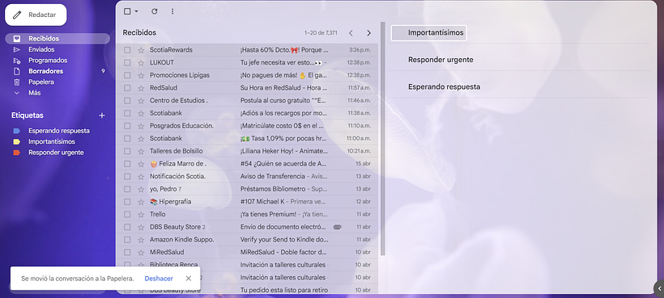This screenshot has height=298, width=664.
Task: Star the Trello email
Action: tap(141, 215)
